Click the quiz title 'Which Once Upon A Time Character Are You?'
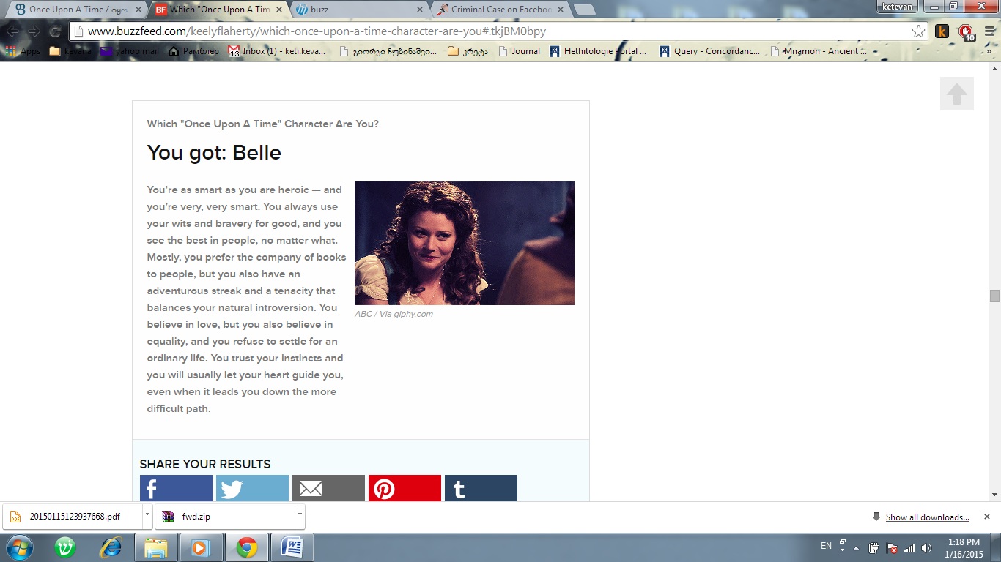Image resolution: width=1001 pixels, height=562 pixels. pyautogui.click(x=263, y=124)
